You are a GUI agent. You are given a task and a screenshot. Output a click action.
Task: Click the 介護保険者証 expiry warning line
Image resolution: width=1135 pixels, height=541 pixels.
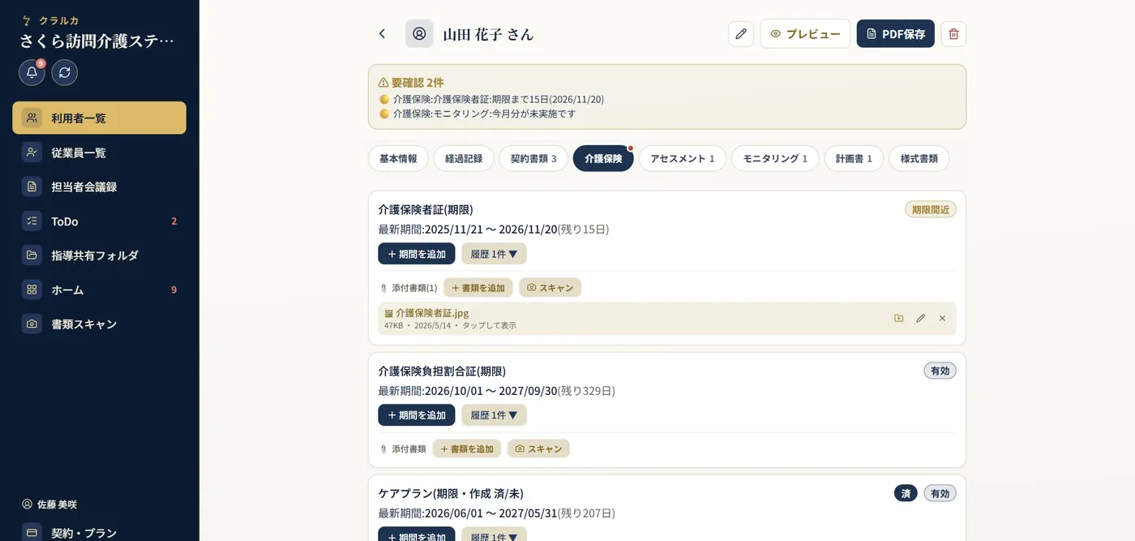[492, 99]
